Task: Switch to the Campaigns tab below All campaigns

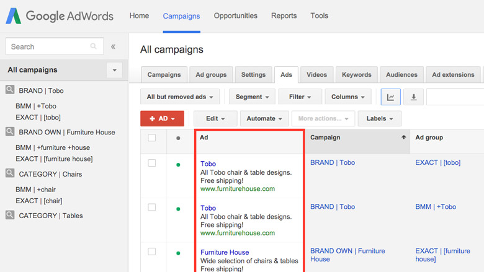Action: (164, 74)
